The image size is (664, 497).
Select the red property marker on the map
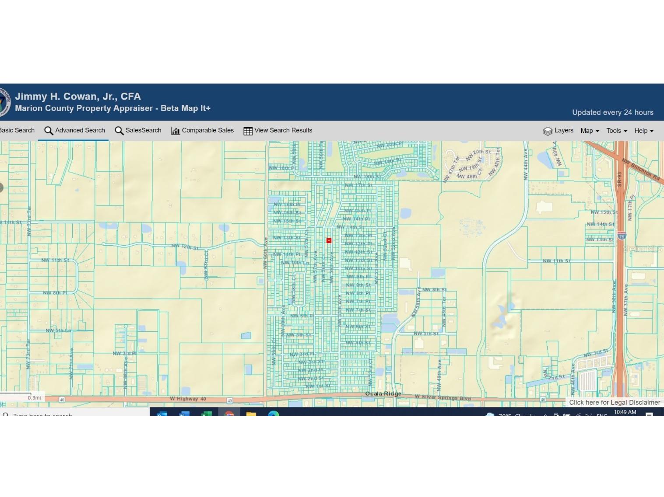329,240
